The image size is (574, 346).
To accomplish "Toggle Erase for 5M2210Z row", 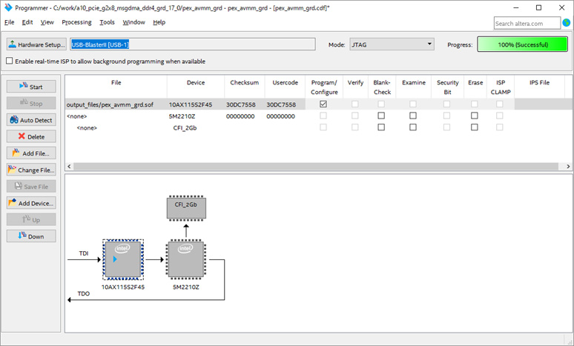I will point(475,116).
